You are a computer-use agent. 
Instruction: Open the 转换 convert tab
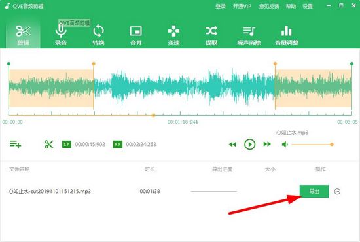click(x=98, y=35)
